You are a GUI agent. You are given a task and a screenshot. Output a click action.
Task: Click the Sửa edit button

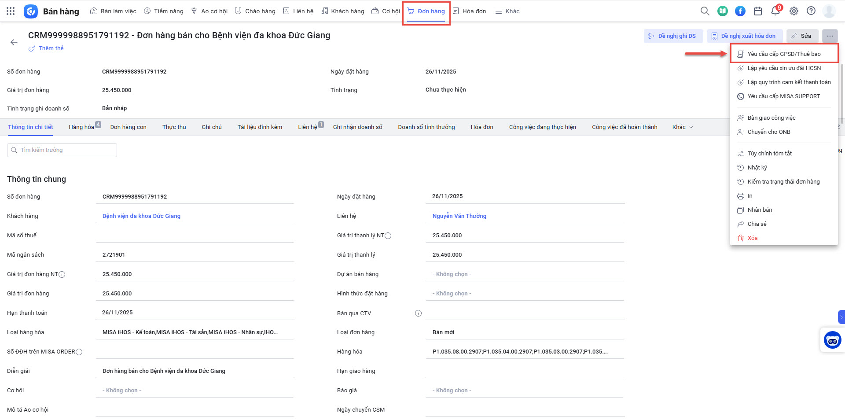pyautogui.click(x=802, y=36)
